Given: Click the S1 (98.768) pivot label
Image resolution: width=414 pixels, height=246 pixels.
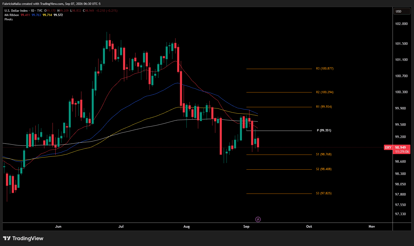Looking at the screenshot, I should click(324, 154).
